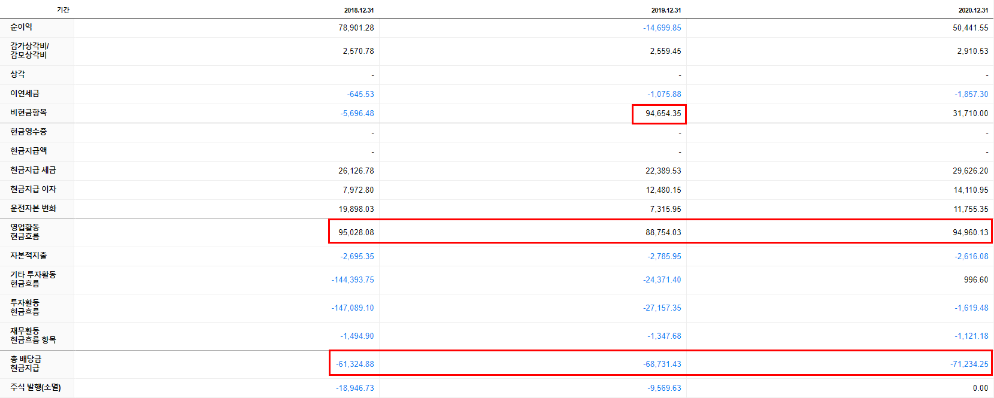Click the 순이익 row label
This screenshot has height=398, width=994.
[22, 27]
